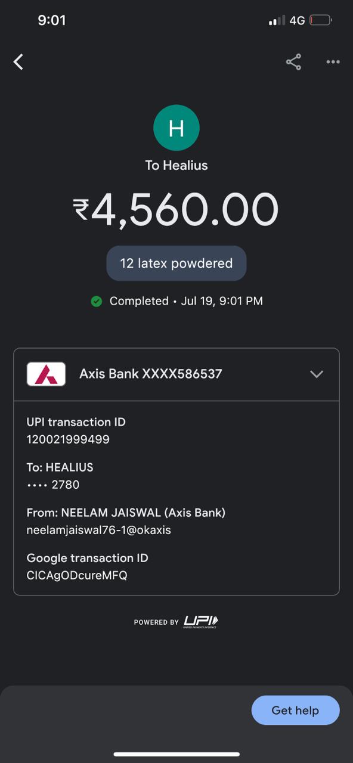
Task: Tap the ₹4,560.00 amount
Action: pos(176,210)
